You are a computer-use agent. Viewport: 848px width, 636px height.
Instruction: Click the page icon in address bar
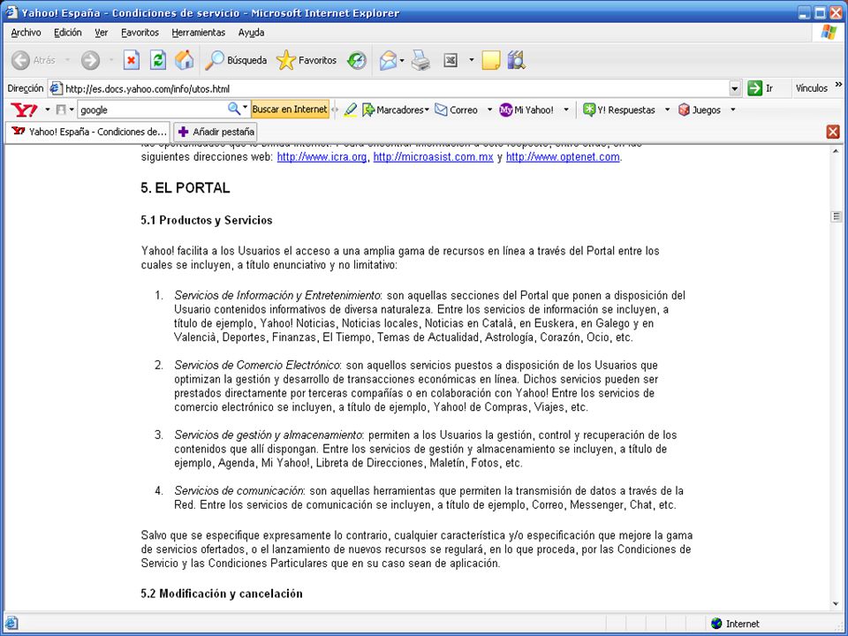click(56, 88)
